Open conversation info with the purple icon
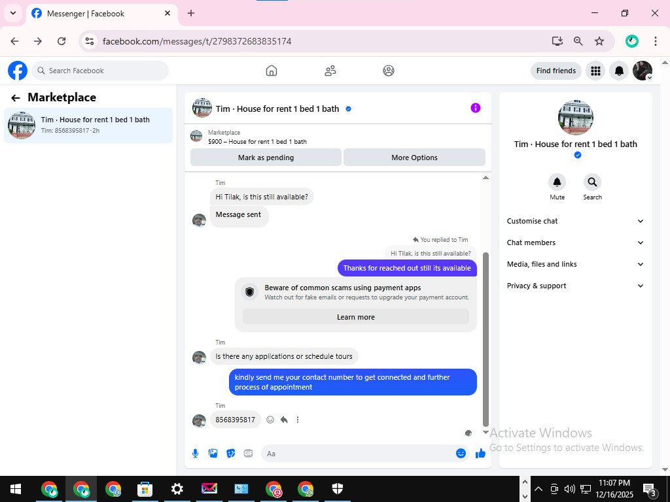This screenshot has width=670, height=502. point(476,108)
